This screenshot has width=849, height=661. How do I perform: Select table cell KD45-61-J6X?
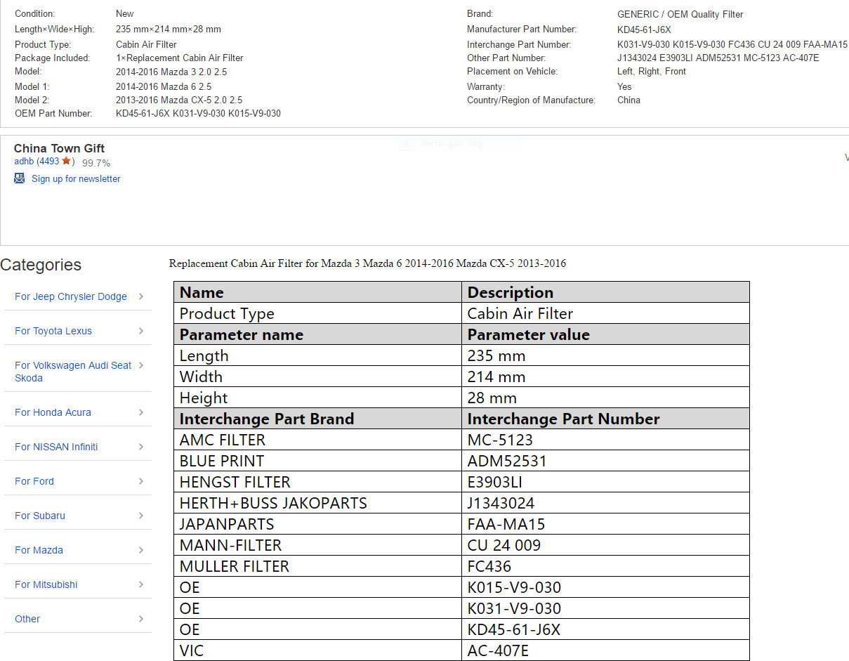pyautogui.click(x=605, y=629)
